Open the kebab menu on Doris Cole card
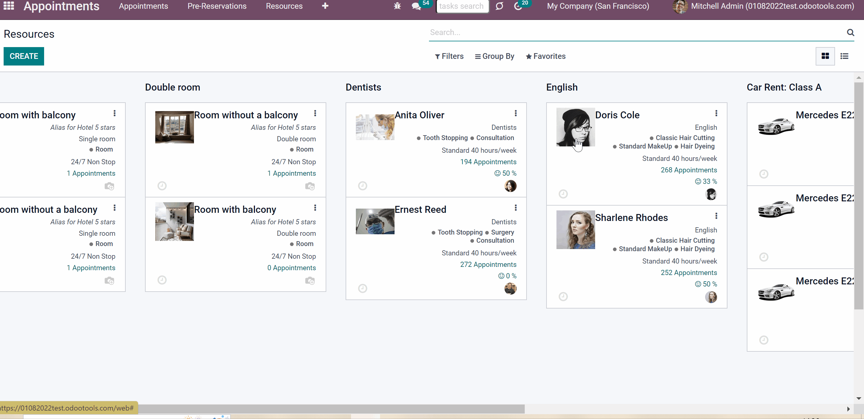This screenshot has height=419, width=864. coord(716,113)
